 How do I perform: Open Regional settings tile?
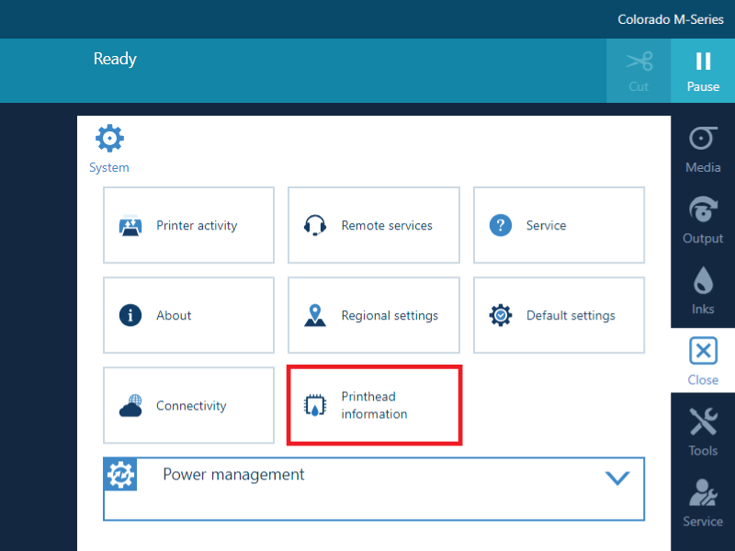tap(374, 315)
